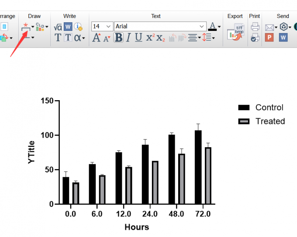Click the insert info note icon
Image resolution: width=297 pixels, height=237 pixels.
point(78,27)
